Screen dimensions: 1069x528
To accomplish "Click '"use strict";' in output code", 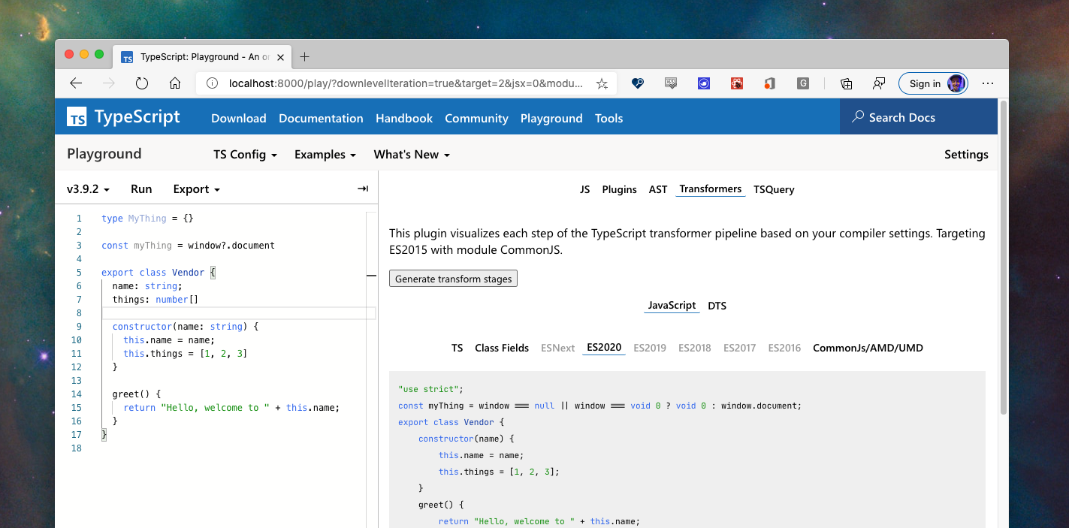I will pyautogui.click(x=431, y=389).
